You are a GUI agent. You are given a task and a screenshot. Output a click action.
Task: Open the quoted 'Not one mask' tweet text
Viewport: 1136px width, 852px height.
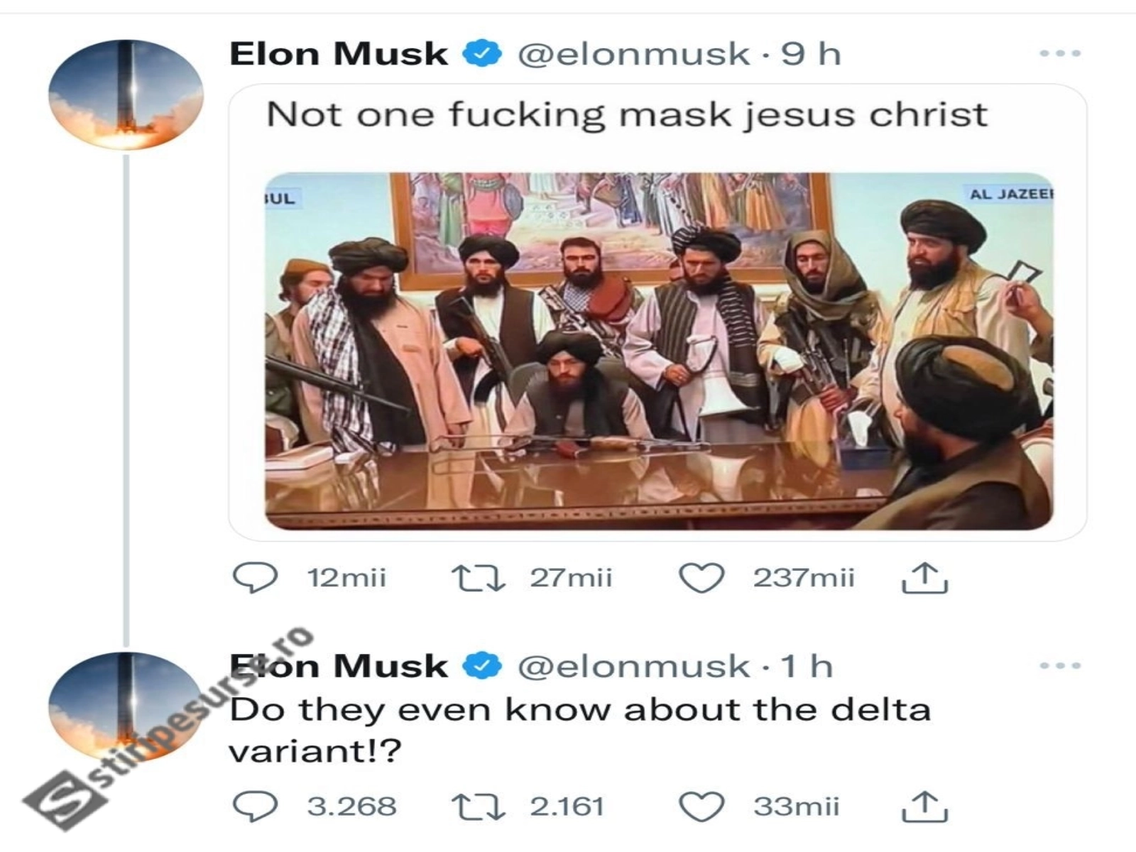tap(626, 115)
